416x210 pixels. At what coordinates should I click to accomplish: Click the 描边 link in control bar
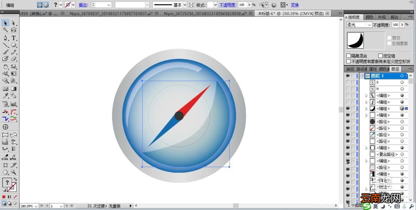click(83, 5)
